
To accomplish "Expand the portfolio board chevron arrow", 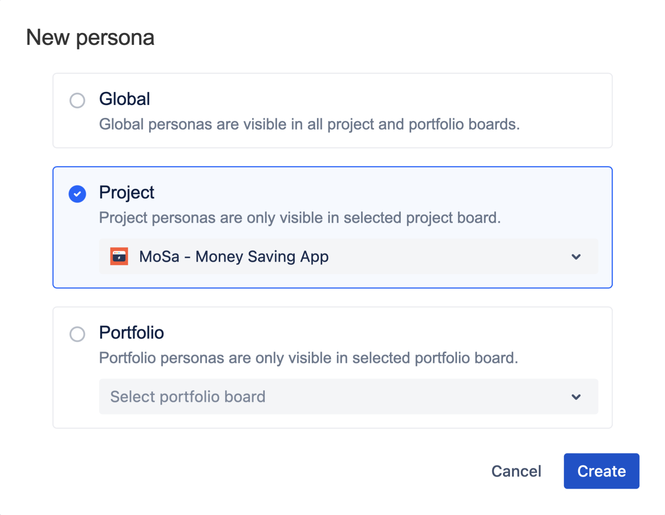I will [576, 397].
